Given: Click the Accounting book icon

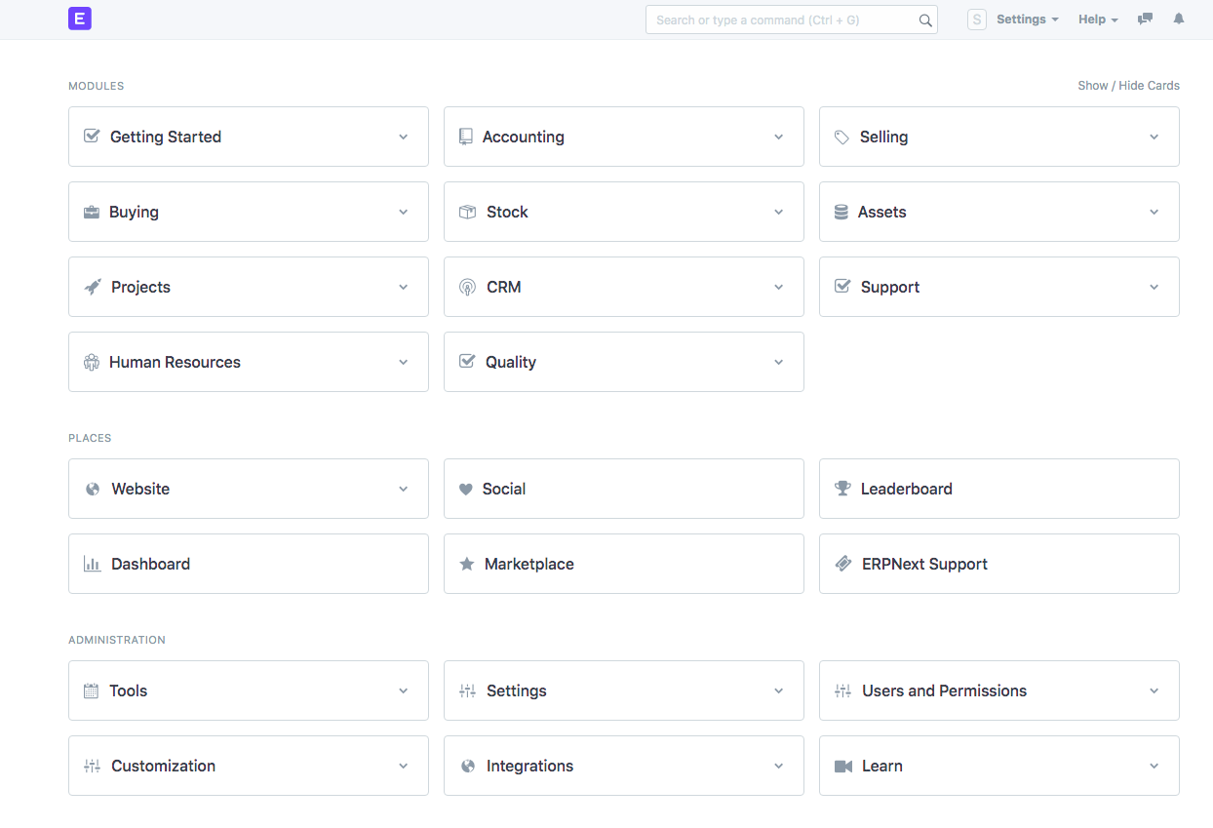Looking at the screenshot, I should pyautogui.click(x=466, y=137).
